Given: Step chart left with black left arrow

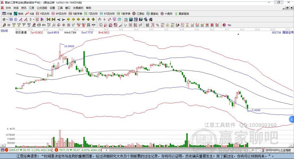Looking at the screenshot, I should (x=59, y=19).
